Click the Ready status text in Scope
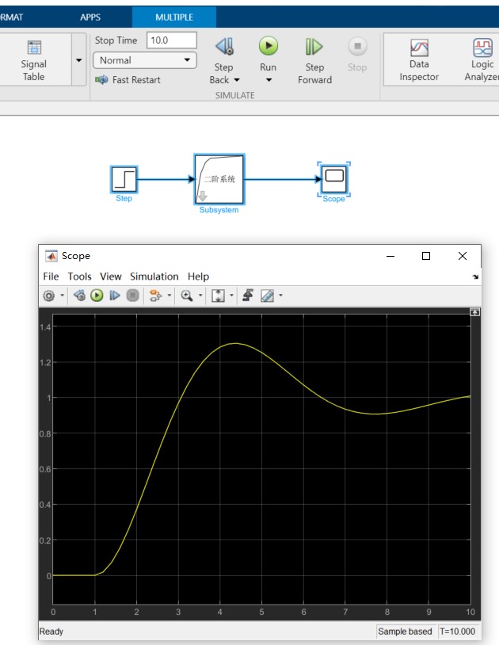This screenshot has height=645, width=499. [x=51, y=632]
